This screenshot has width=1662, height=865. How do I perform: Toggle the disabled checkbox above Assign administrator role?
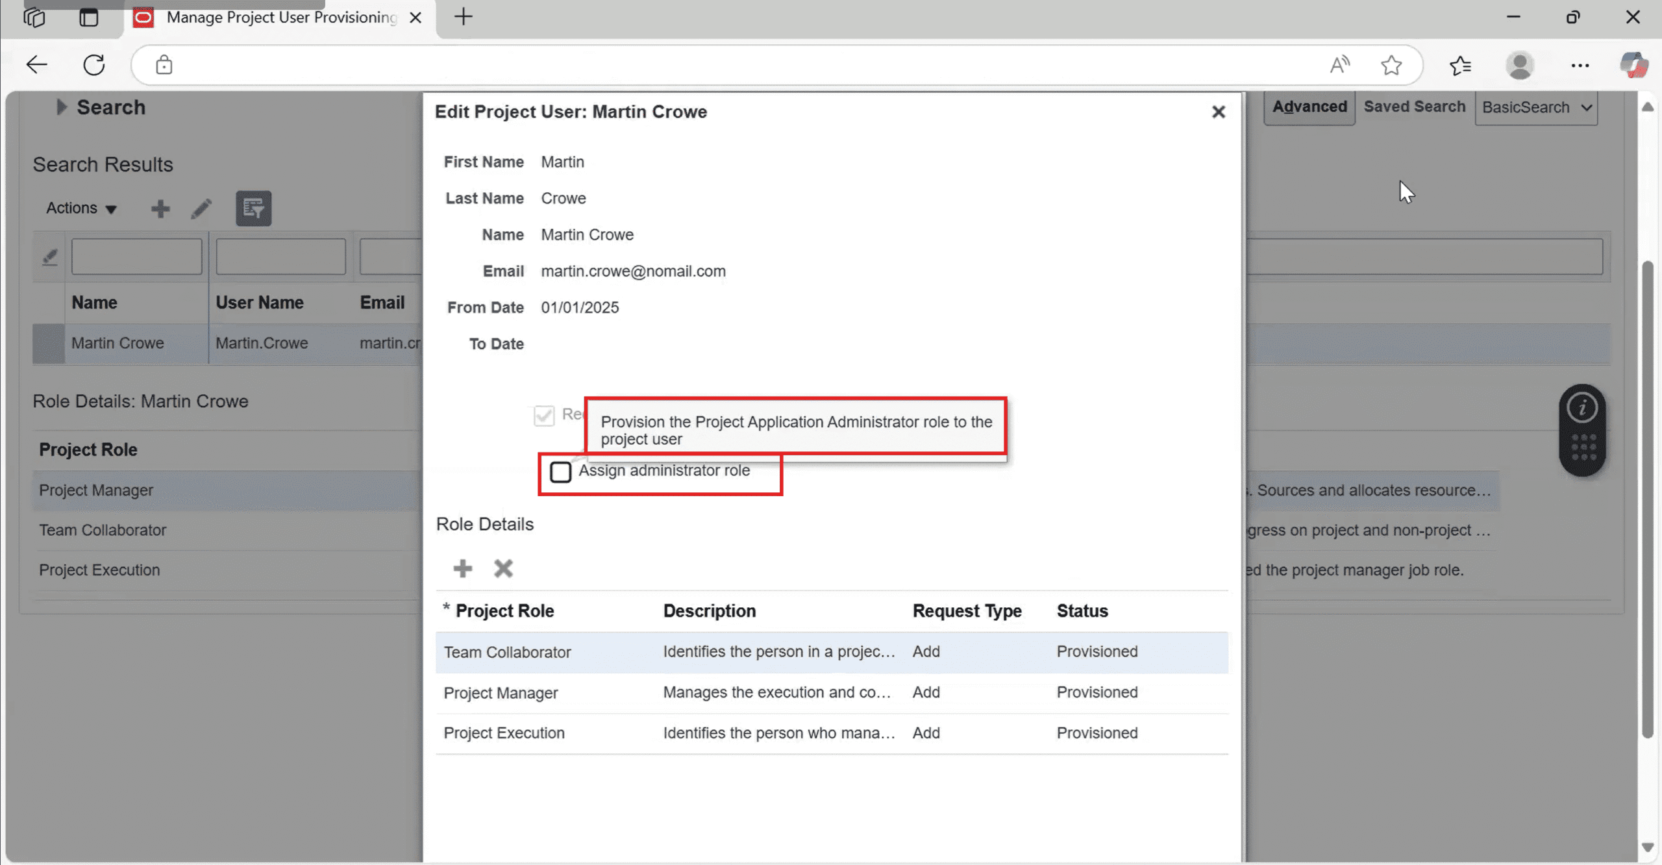click(x=544, y=415)
